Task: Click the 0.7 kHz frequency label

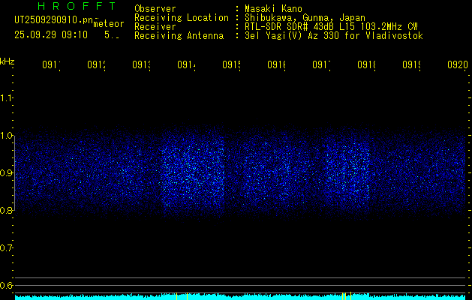Action: point(6,248)
